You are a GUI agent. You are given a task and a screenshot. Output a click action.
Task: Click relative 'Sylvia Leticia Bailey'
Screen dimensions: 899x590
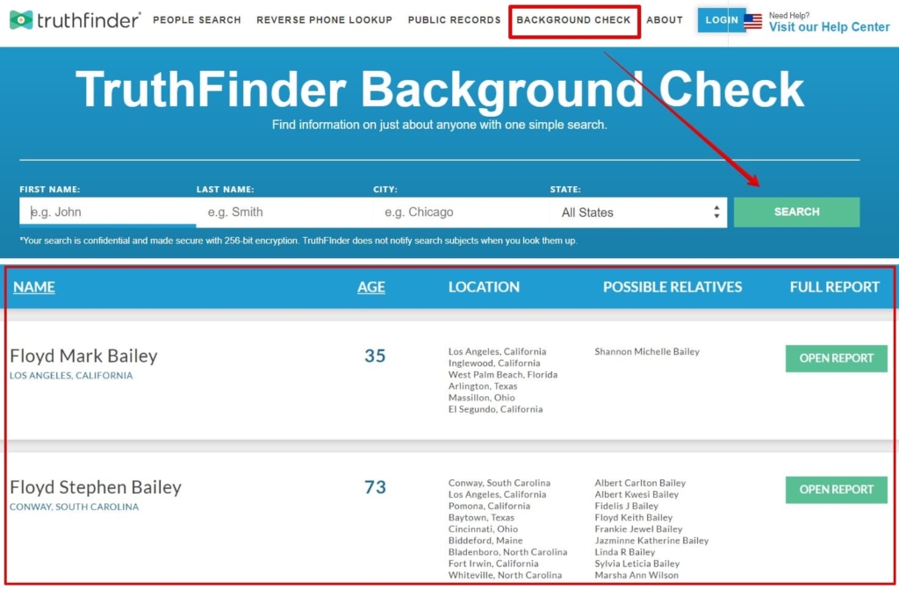[x=637, y=564]
